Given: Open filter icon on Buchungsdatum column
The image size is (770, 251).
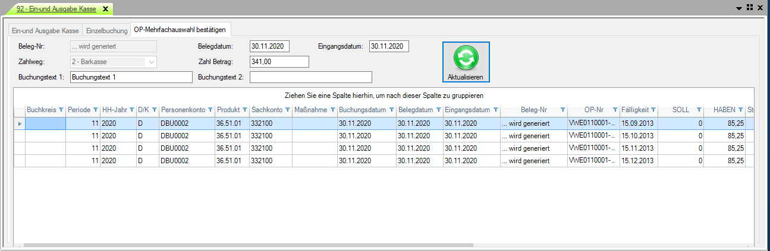Looking at the screenshot, I should (x=391, y=110).
